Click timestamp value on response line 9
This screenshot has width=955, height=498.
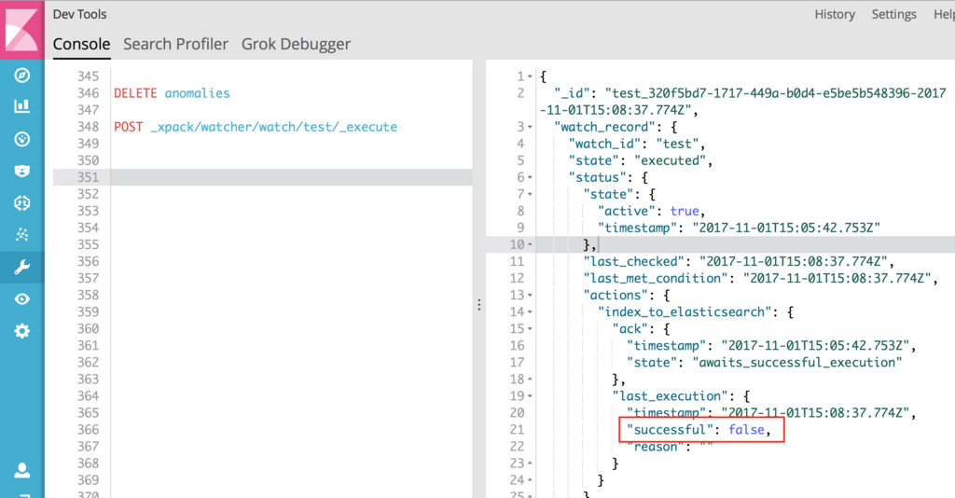coord(786,228)
